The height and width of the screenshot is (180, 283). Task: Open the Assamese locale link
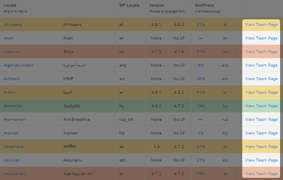[14, 146]
